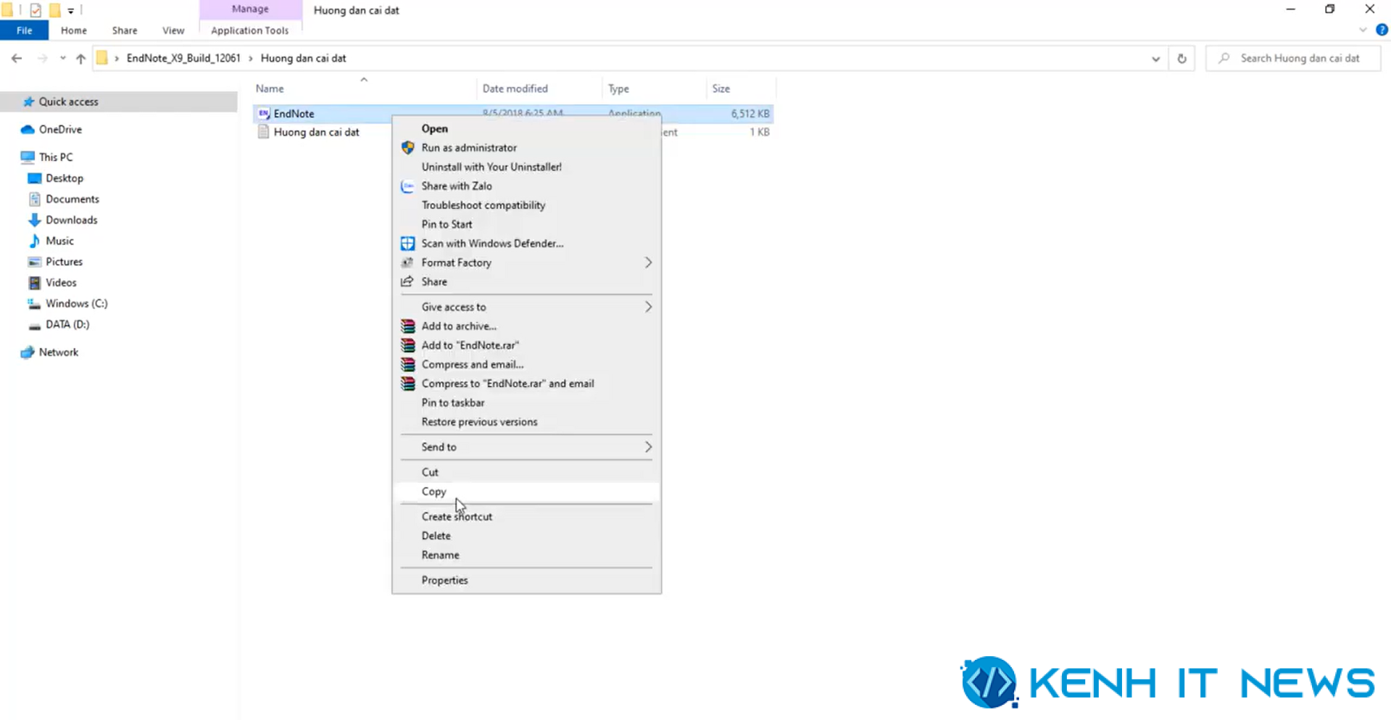
Task: Select Copy in the context menu
Action: pos(433,491)
